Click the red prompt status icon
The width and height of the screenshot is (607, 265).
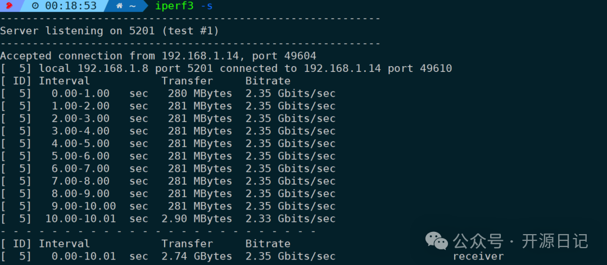coord(9,6)
